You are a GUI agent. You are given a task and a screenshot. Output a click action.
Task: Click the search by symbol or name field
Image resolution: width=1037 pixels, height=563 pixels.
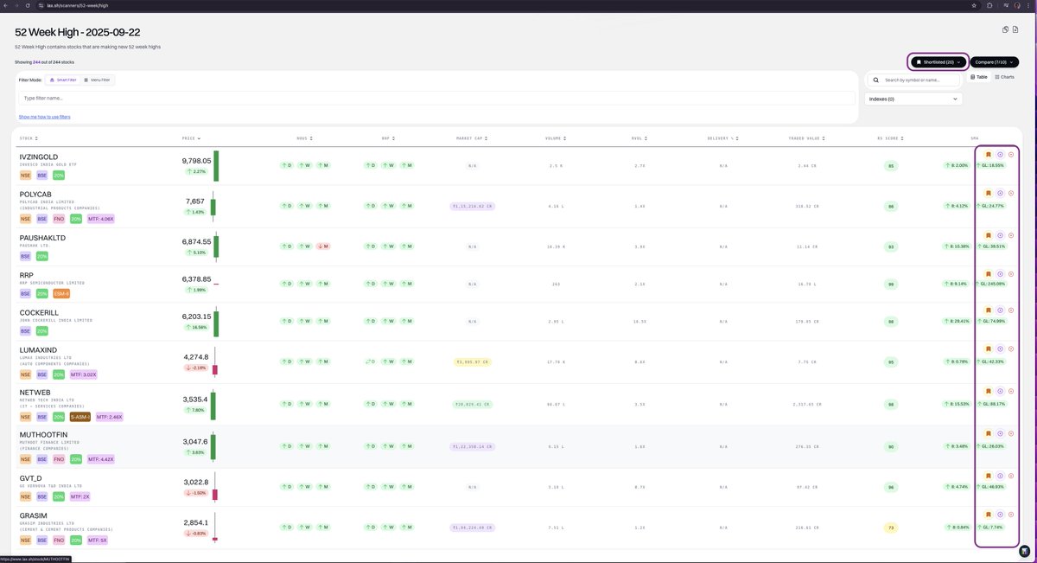pyautogui.click(x=913, y=80)
